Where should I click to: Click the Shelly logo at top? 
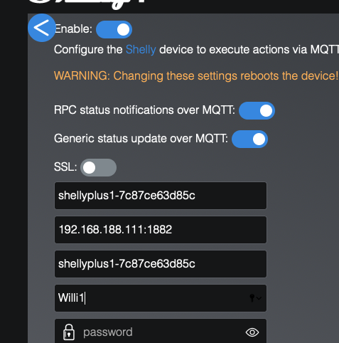coord(87,4)
